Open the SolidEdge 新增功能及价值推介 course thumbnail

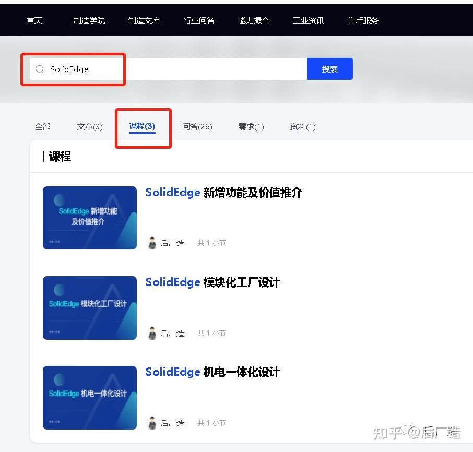coord(89,218)
